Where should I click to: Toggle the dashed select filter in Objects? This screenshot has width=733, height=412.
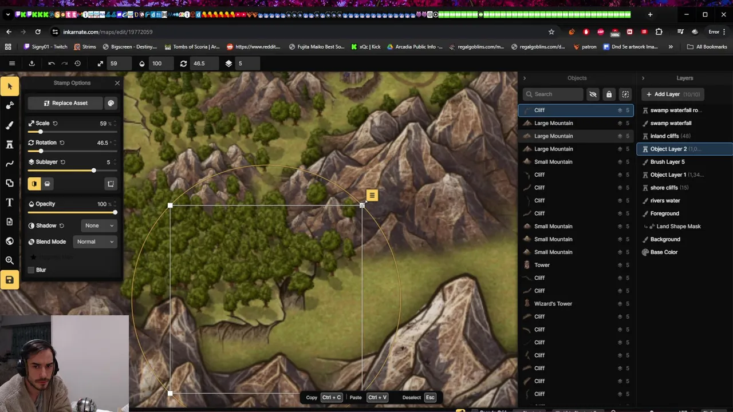click(x=625, y=94)
